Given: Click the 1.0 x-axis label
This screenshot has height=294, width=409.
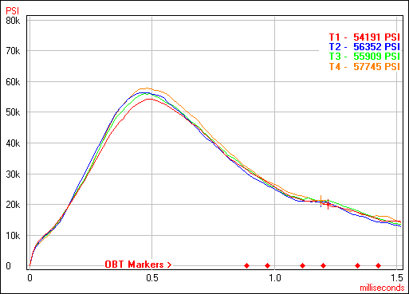Looking at the screenshot, I should [275, 278].
